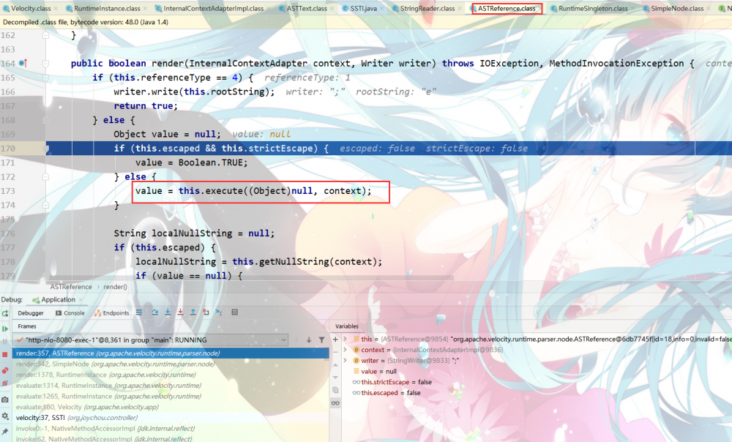Open Evaluate Expression calculator

235,312
